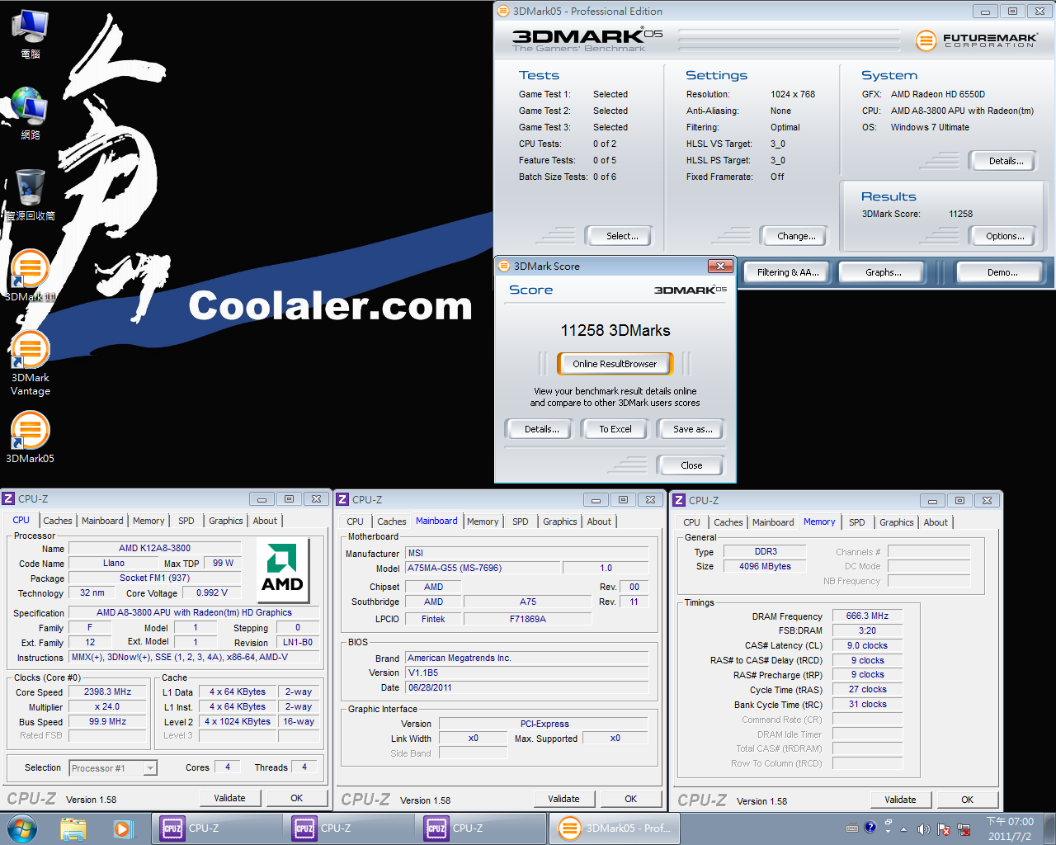Open the Processor #1 selection dropdown
The width and height of the screenshot is (1056, 845).
(113, 768)
